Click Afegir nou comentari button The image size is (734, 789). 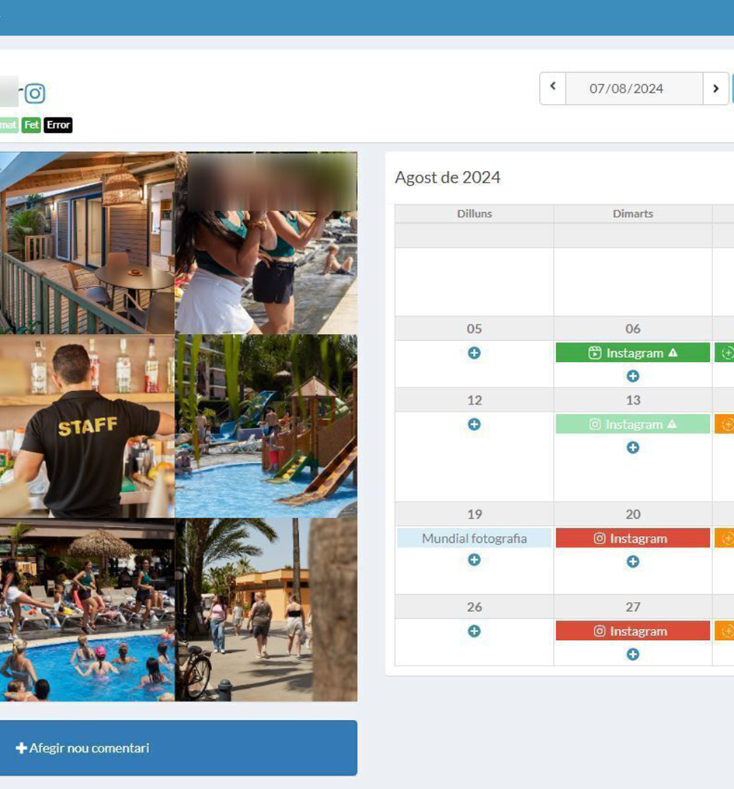[178, 748]
